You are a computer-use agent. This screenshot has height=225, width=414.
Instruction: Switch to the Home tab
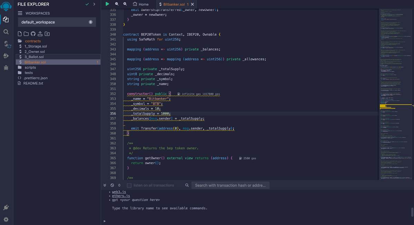[141, 4]
